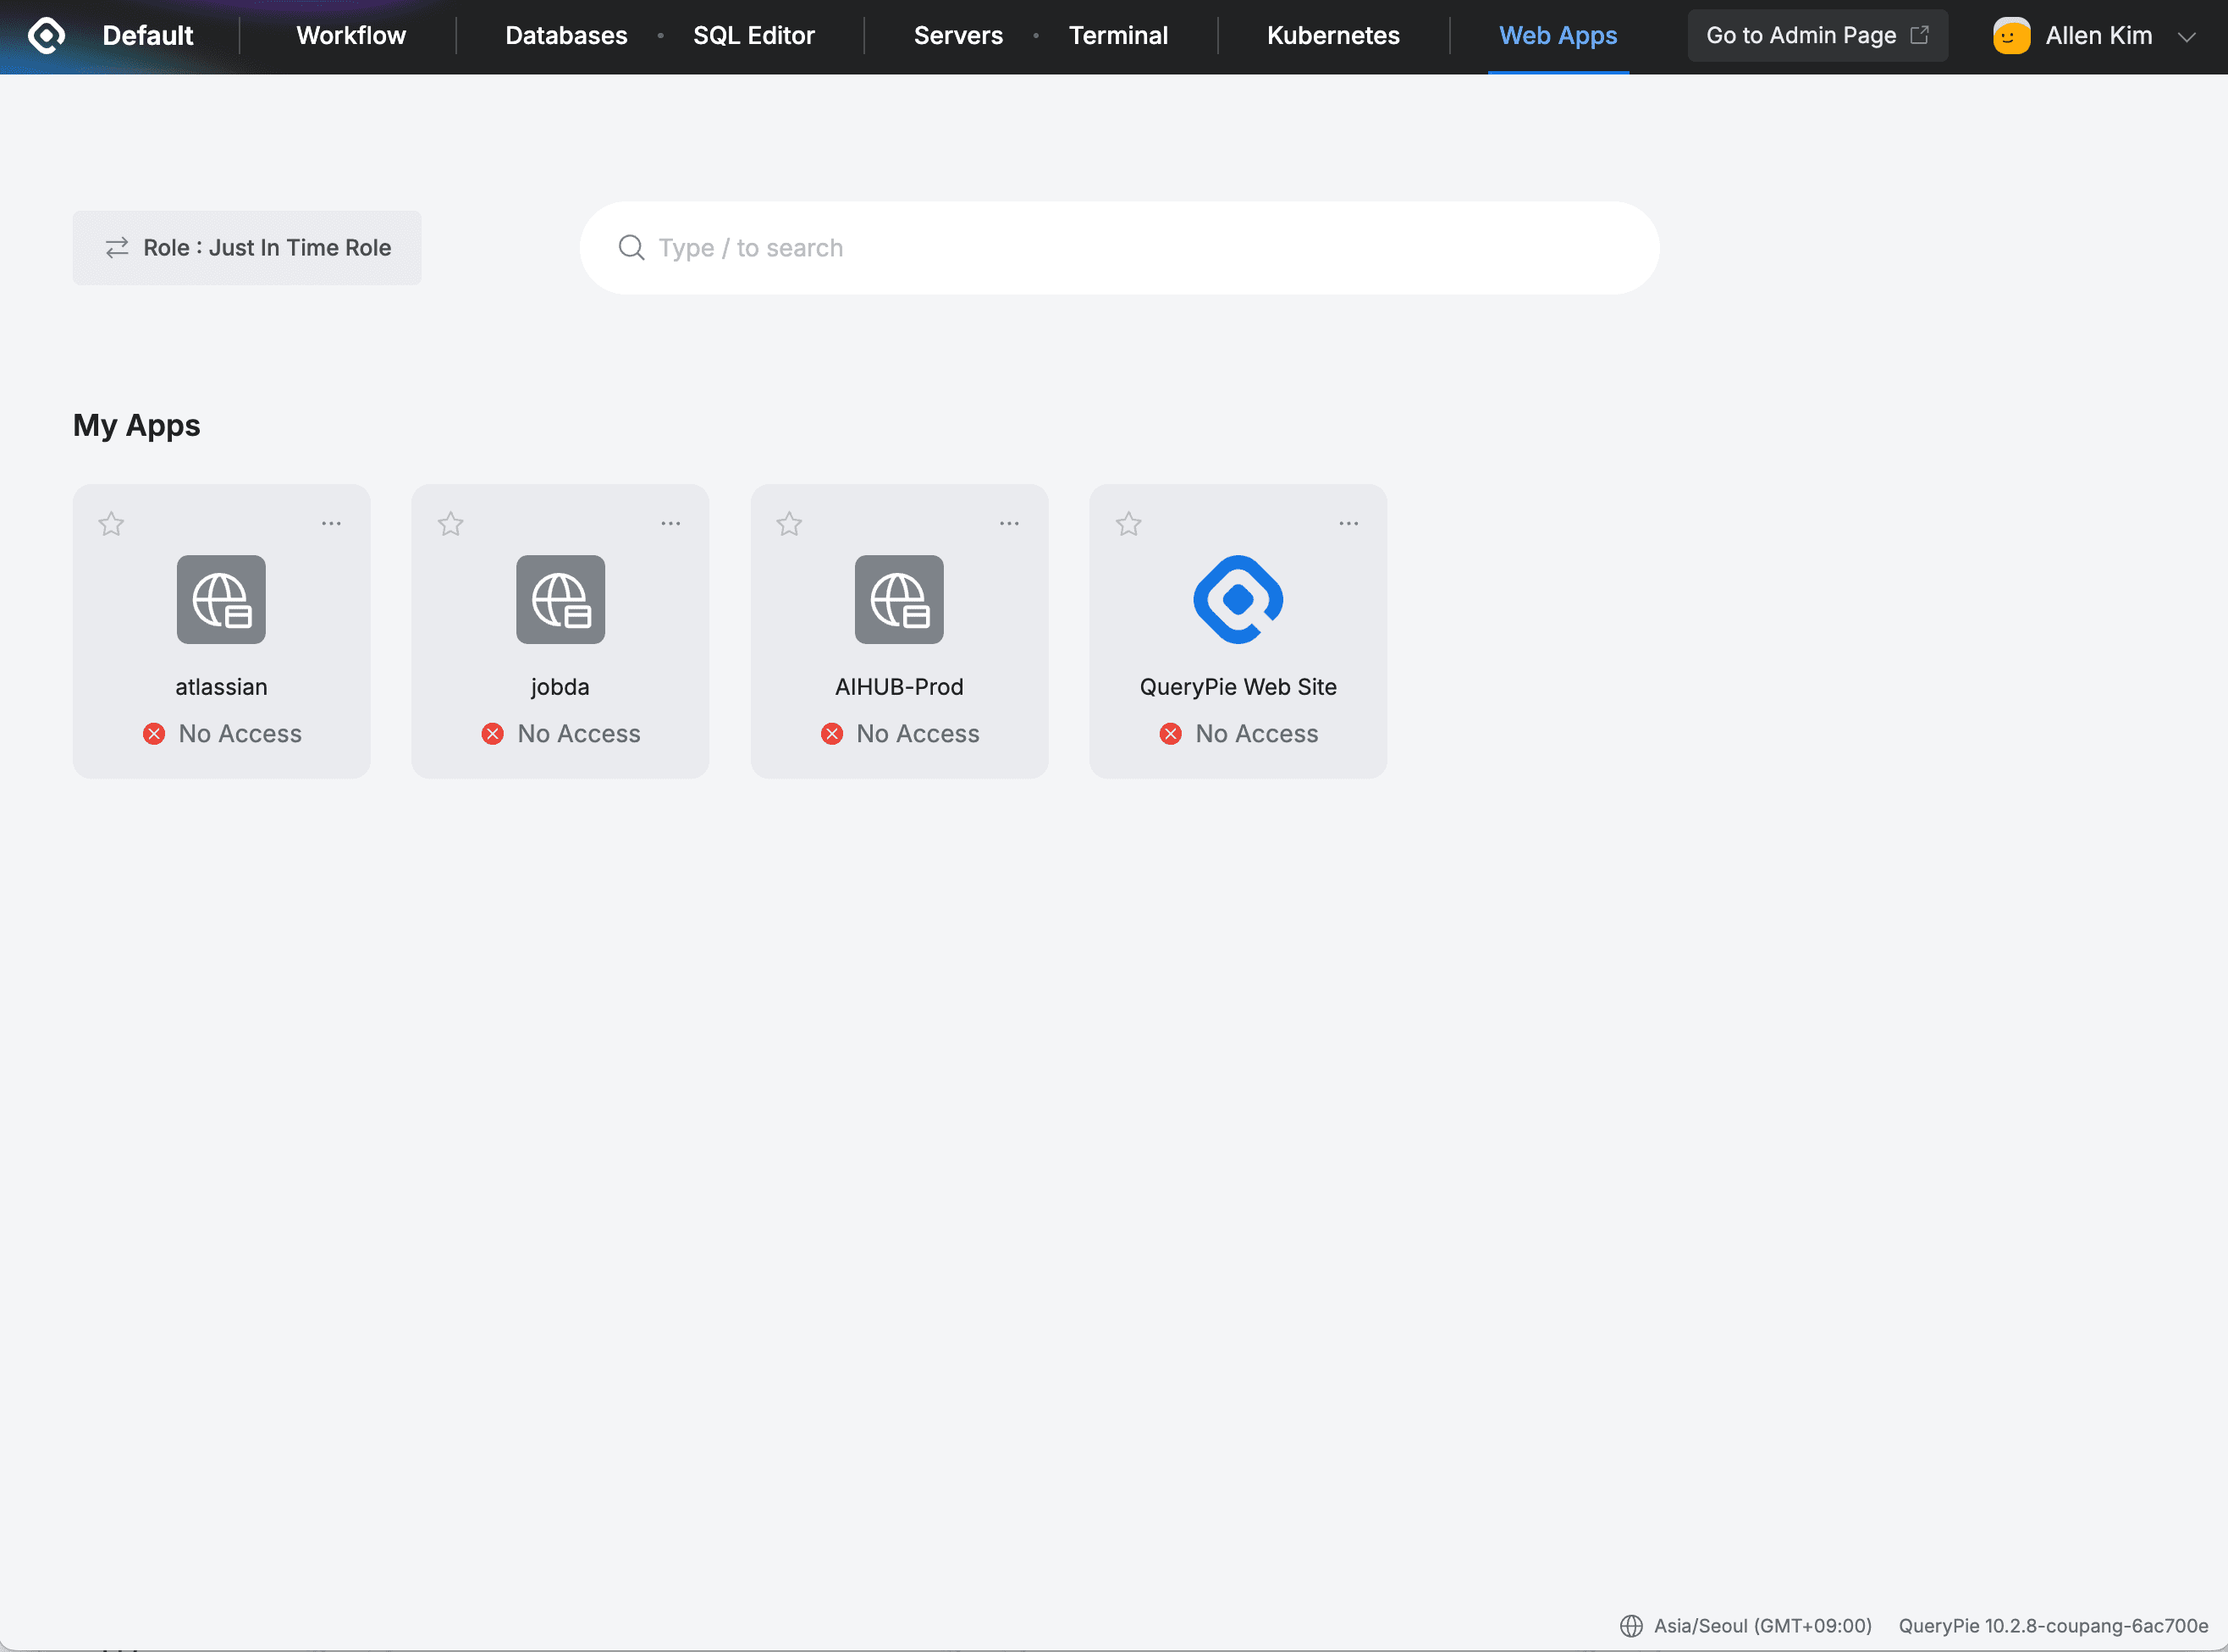Expand the Allen Kim user menu chevron

(2187, 37)
